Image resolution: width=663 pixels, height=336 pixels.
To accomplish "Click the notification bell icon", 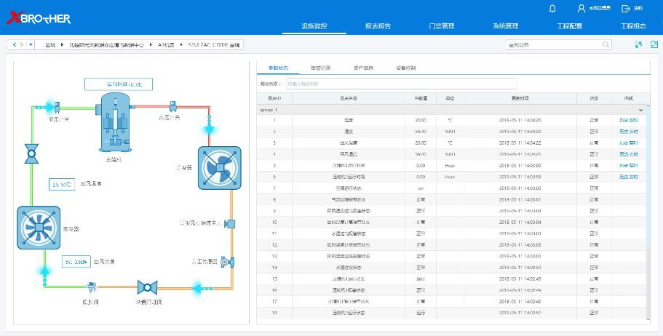I will point(552,9).
